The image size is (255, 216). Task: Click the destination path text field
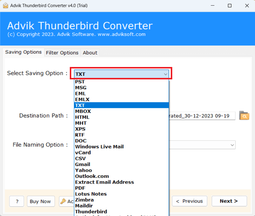(x=202, y=116)
